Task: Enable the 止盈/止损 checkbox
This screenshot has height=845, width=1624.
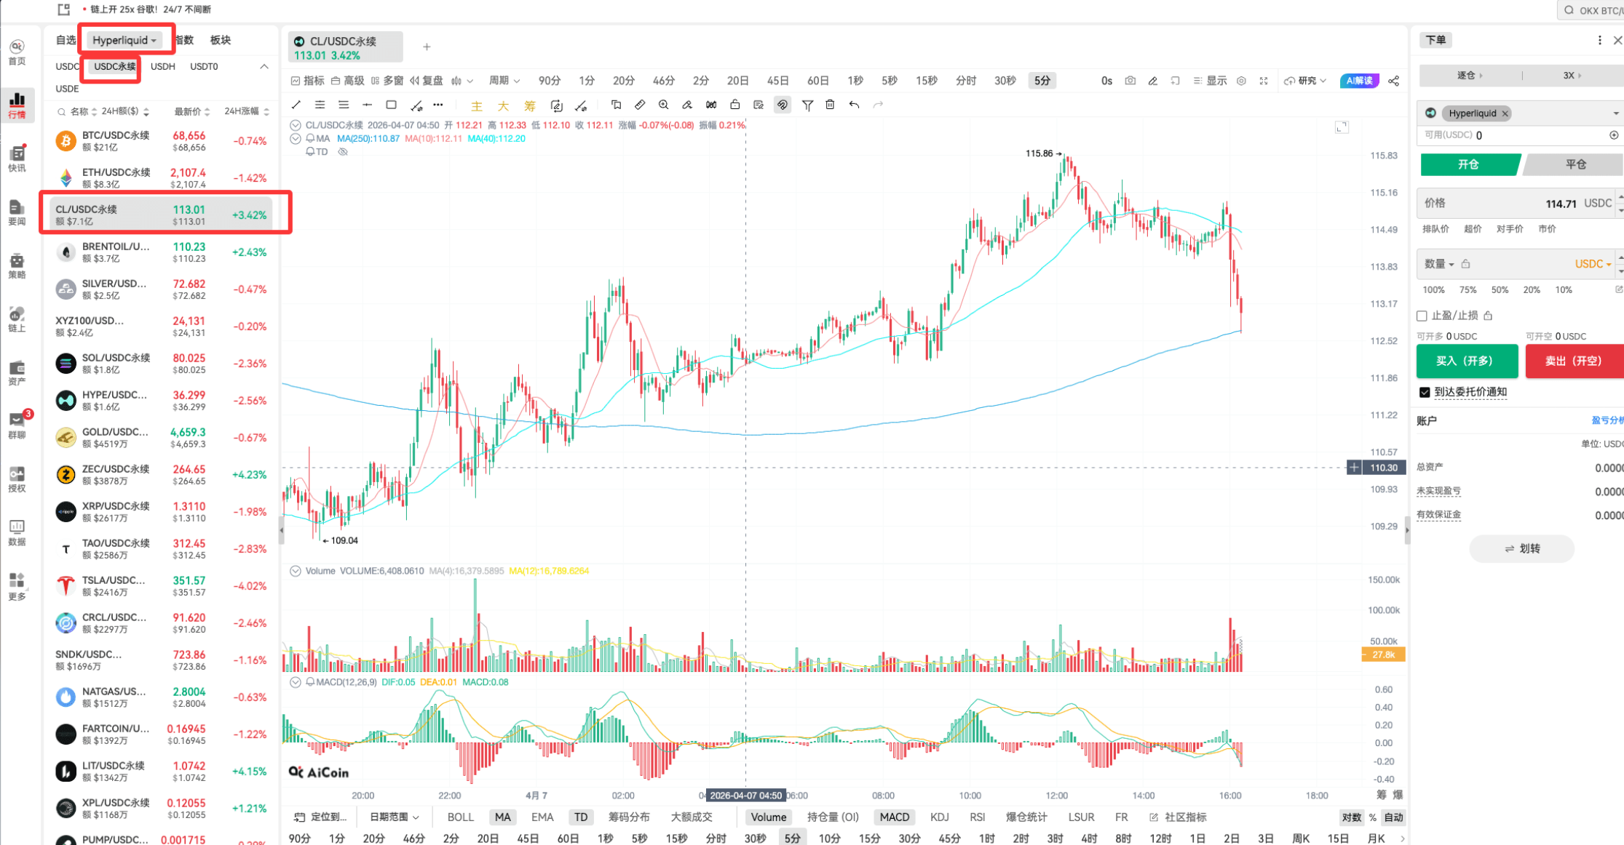Action: pyautogui.click(x=1422, y=316)
